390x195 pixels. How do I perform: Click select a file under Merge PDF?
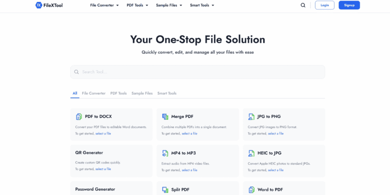coord(190,134)
